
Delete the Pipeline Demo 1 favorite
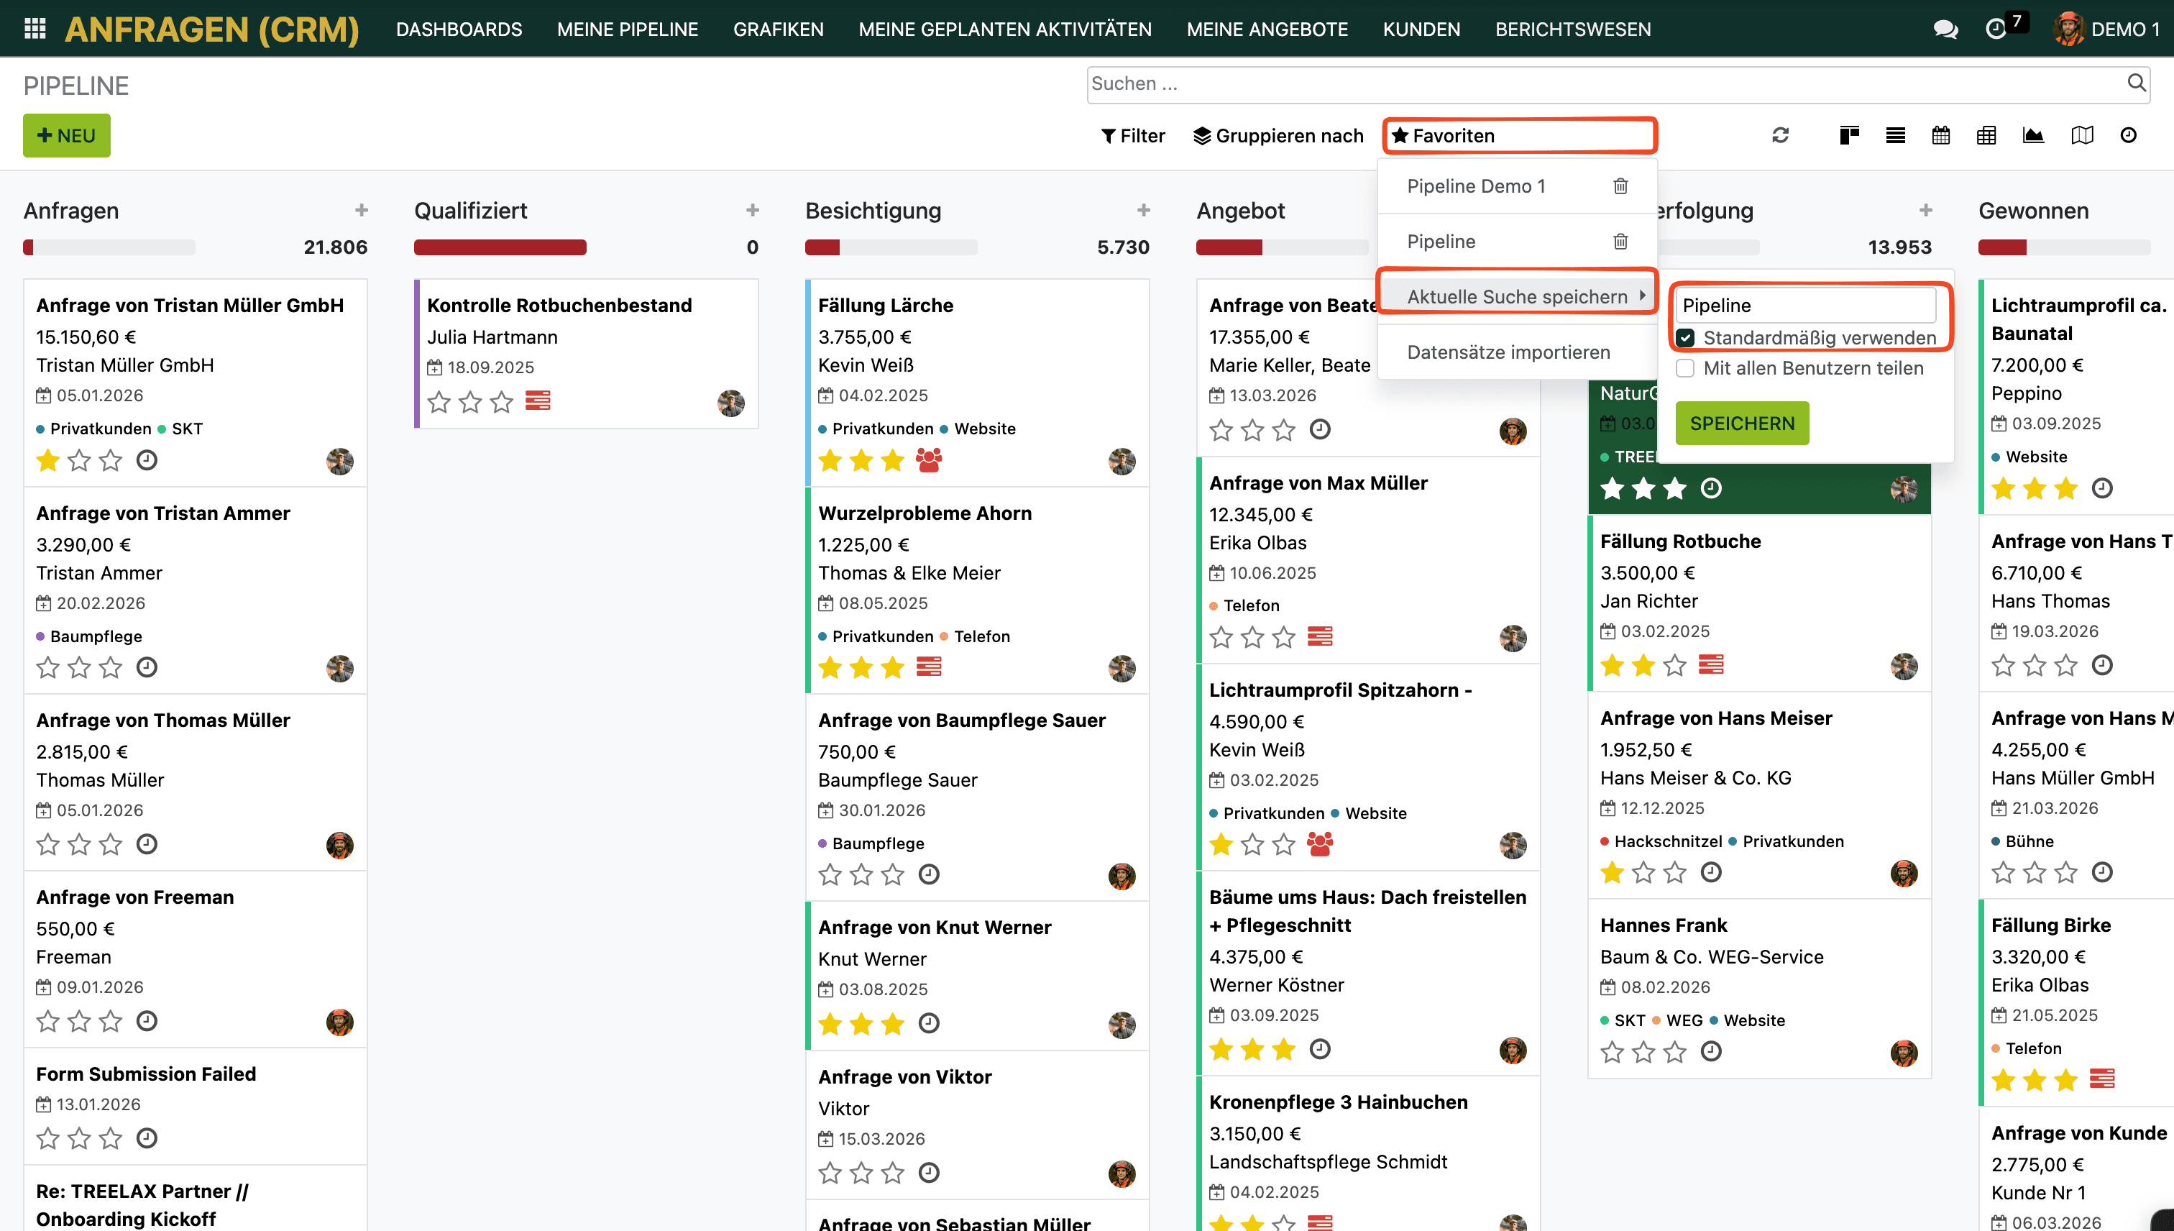[1620, 186]
